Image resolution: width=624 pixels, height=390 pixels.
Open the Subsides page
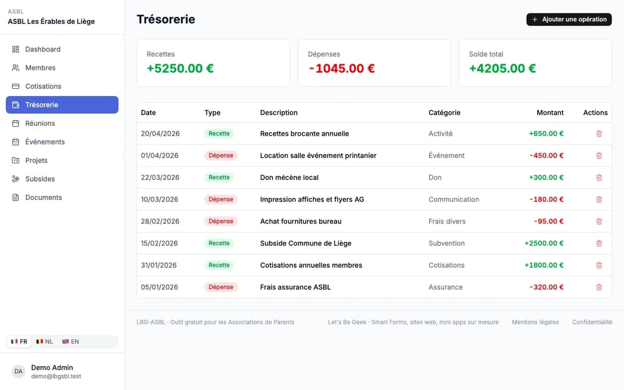[62, 179]
